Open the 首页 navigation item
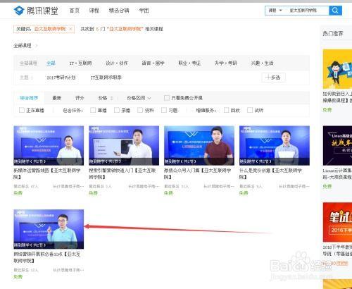This screenshot has height=289, width=352. [x=75, y=11]
